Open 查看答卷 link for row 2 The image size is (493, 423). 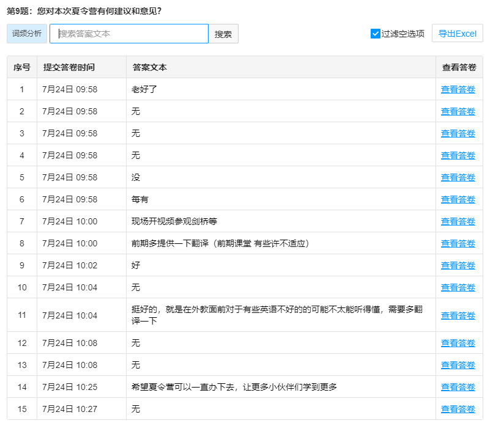coord(458,111)
